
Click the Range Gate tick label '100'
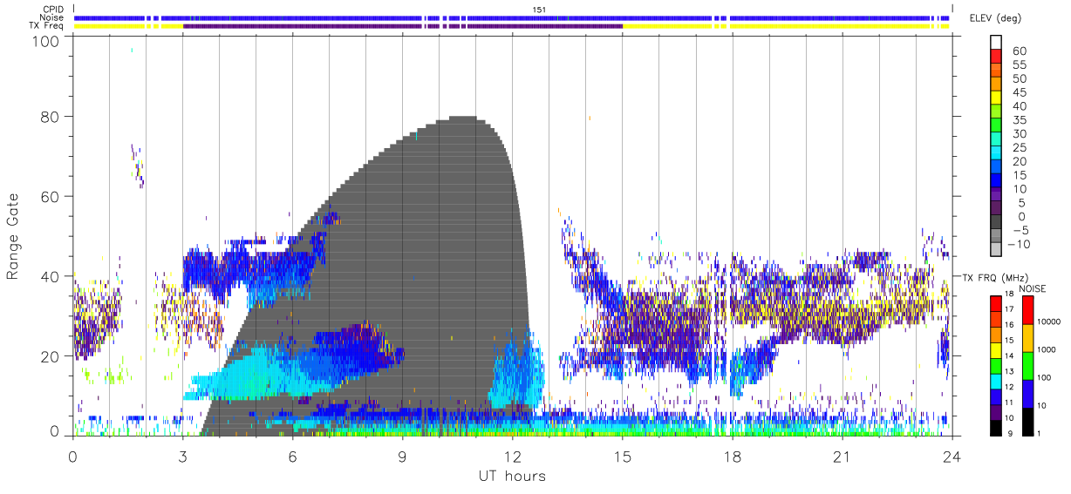point(48,41)
